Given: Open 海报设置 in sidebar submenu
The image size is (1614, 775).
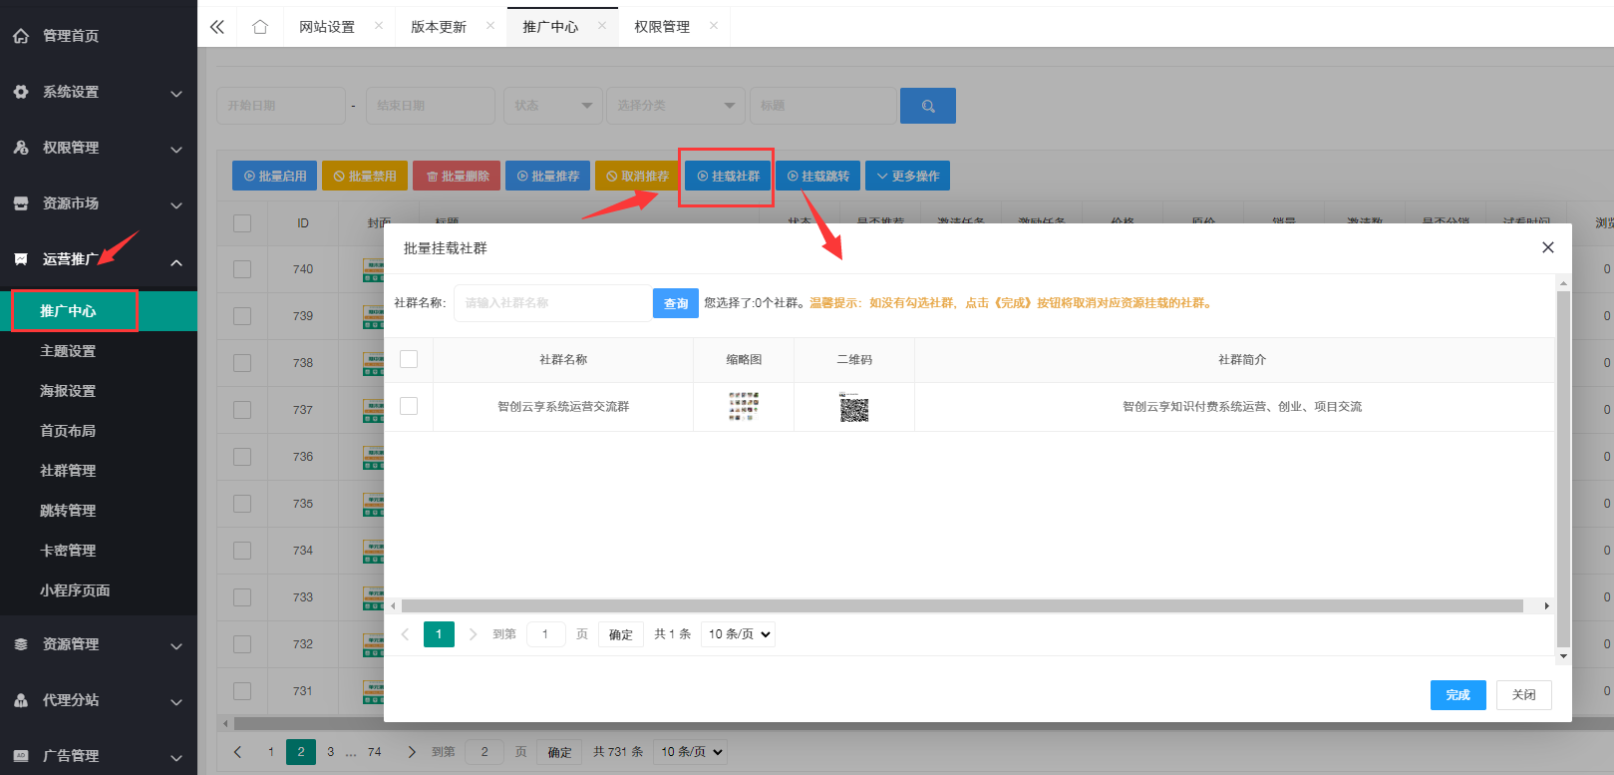Looking at the screenshot, I should pos(68,391).
